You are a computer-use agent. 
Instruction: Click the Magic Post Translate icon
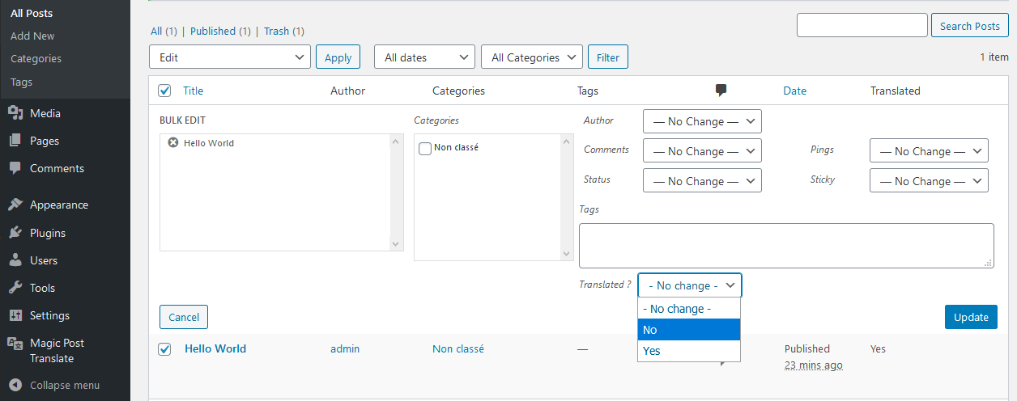(15, 343)
